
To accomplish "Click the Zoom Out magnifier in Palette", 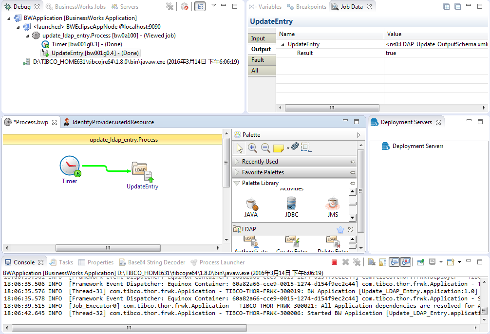I will 265,148.
